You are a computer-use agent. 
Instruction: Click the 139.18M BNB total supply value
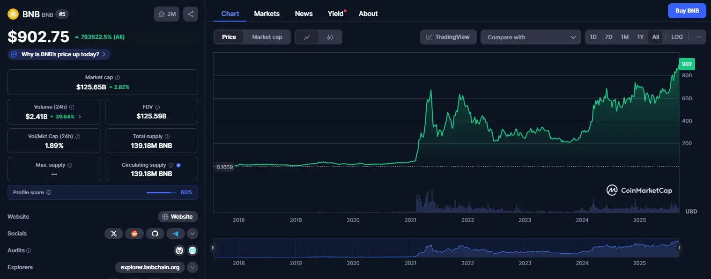151,146
